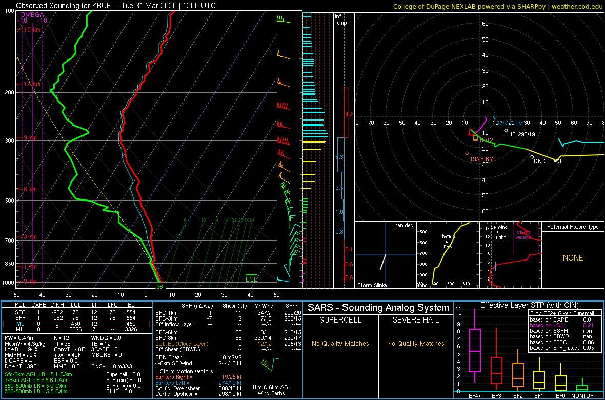Screen dimensions: 605x400
Task: Click the magenta 'OMEGA' label
Action: (31, 15)
